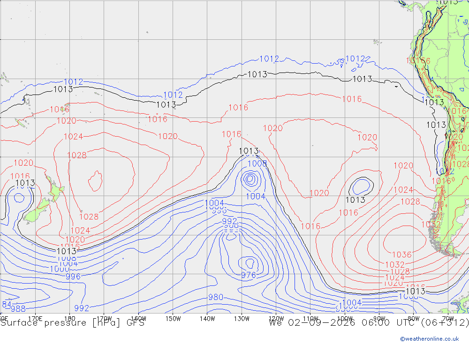469x343 pixels.
Task: Click the 1004 label below small low
Action: pos(256,196)
